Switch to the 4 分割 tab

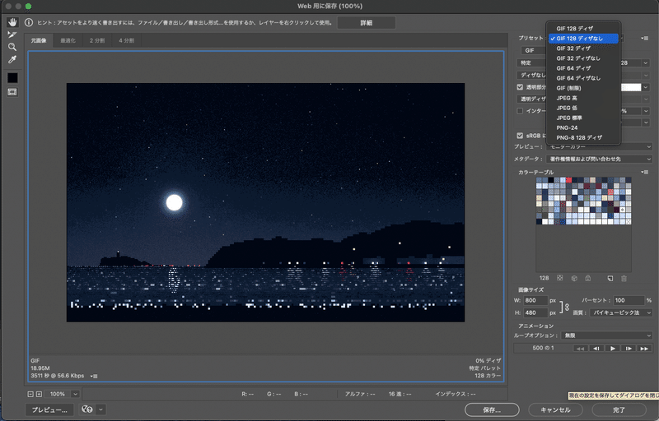(127, 40)
